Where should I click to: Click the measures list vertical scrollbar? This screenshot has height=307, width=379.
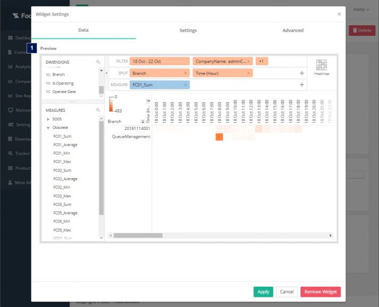click(101, 168)
